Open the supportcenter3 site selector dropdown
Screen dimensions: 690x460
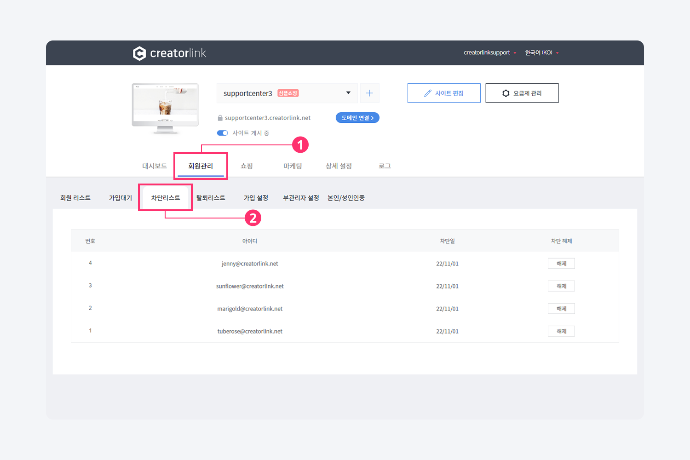[x=287, y=93]
